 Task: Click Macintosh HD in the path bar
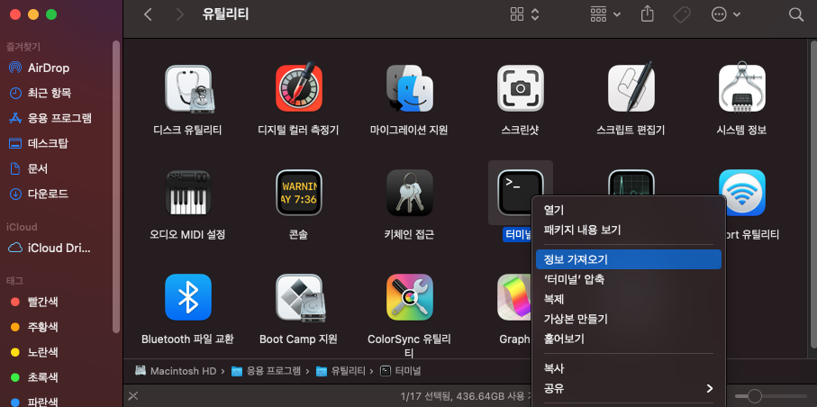coord(175,371)
